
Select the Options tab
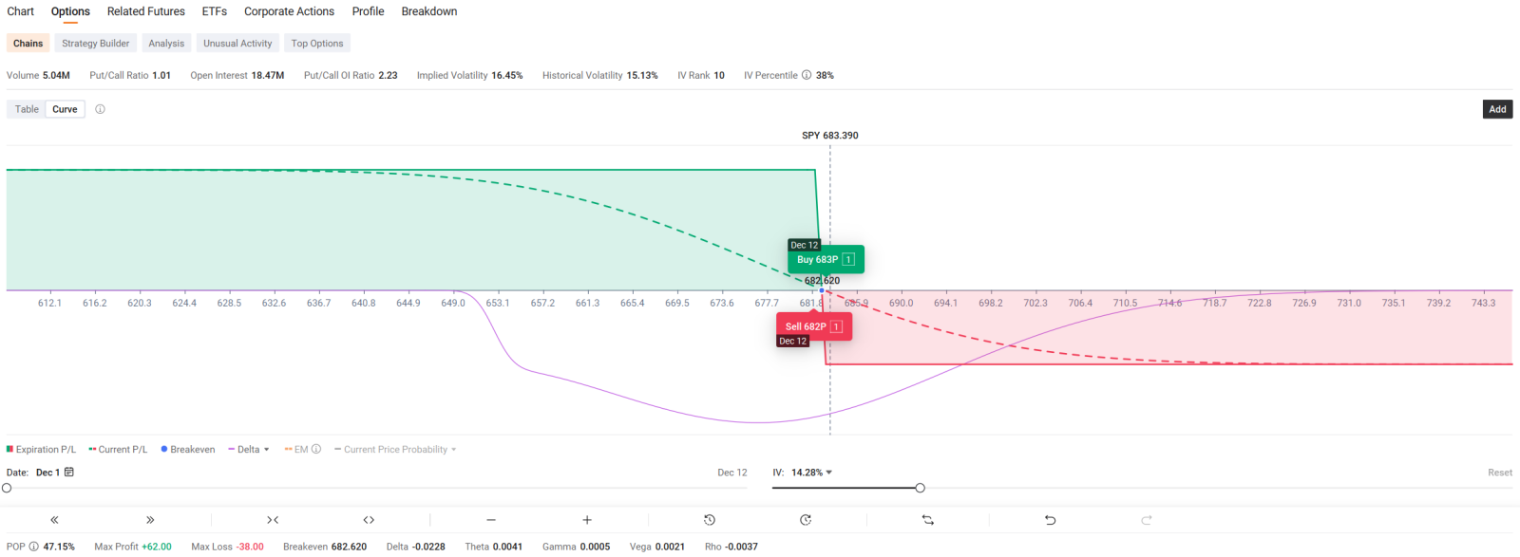(70, 11)
